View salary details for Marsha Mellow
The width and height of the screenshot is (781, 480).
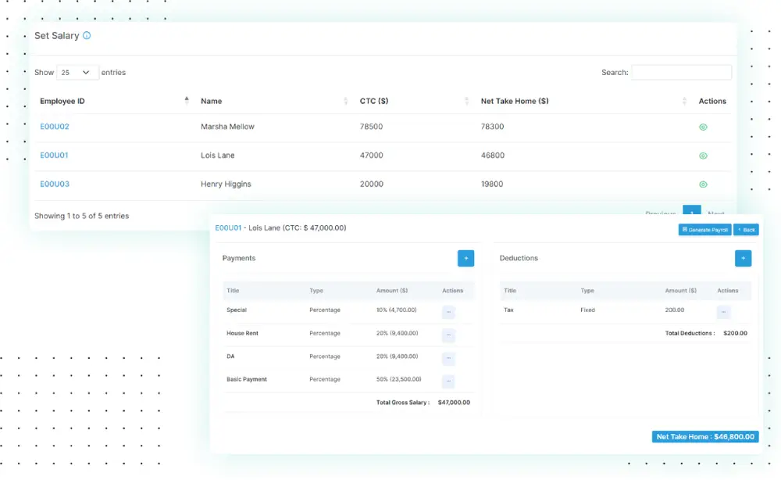click(x=703, y=127)
